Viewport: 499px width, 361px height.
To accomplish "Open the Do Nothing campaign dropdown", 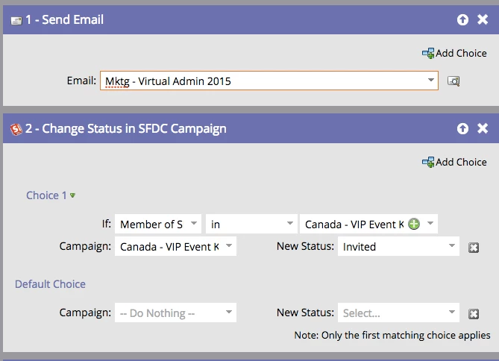I will click(x=175, y=313).
